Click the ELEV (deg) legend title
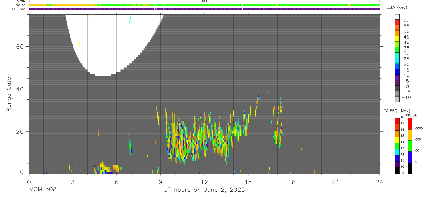 coord(397,8)
